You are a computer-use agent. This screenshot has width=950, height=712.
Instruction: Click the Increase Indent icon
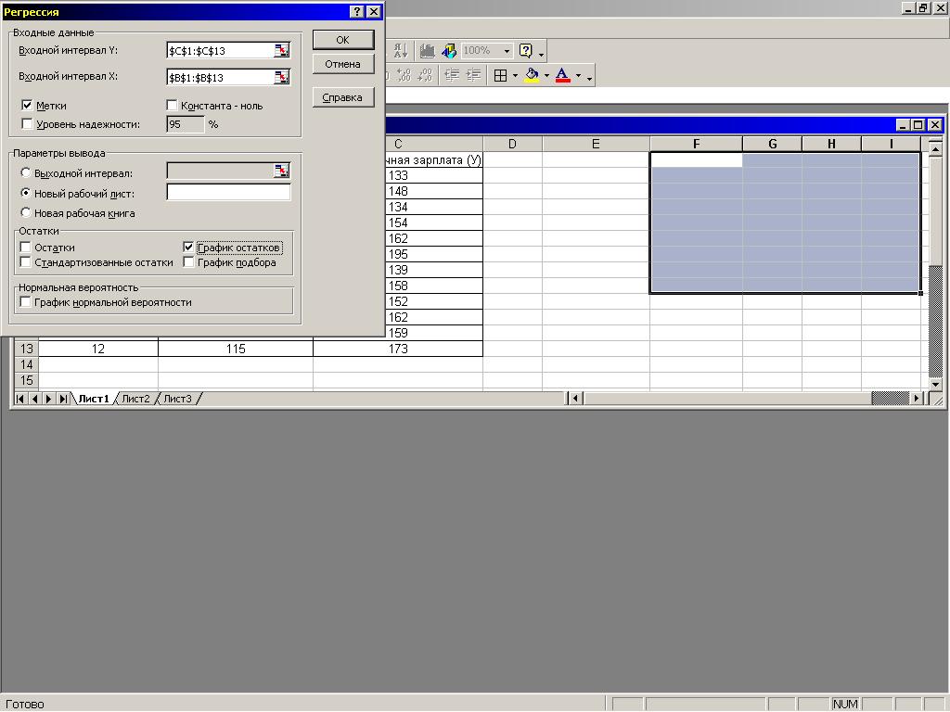click(x=474, y=76)
